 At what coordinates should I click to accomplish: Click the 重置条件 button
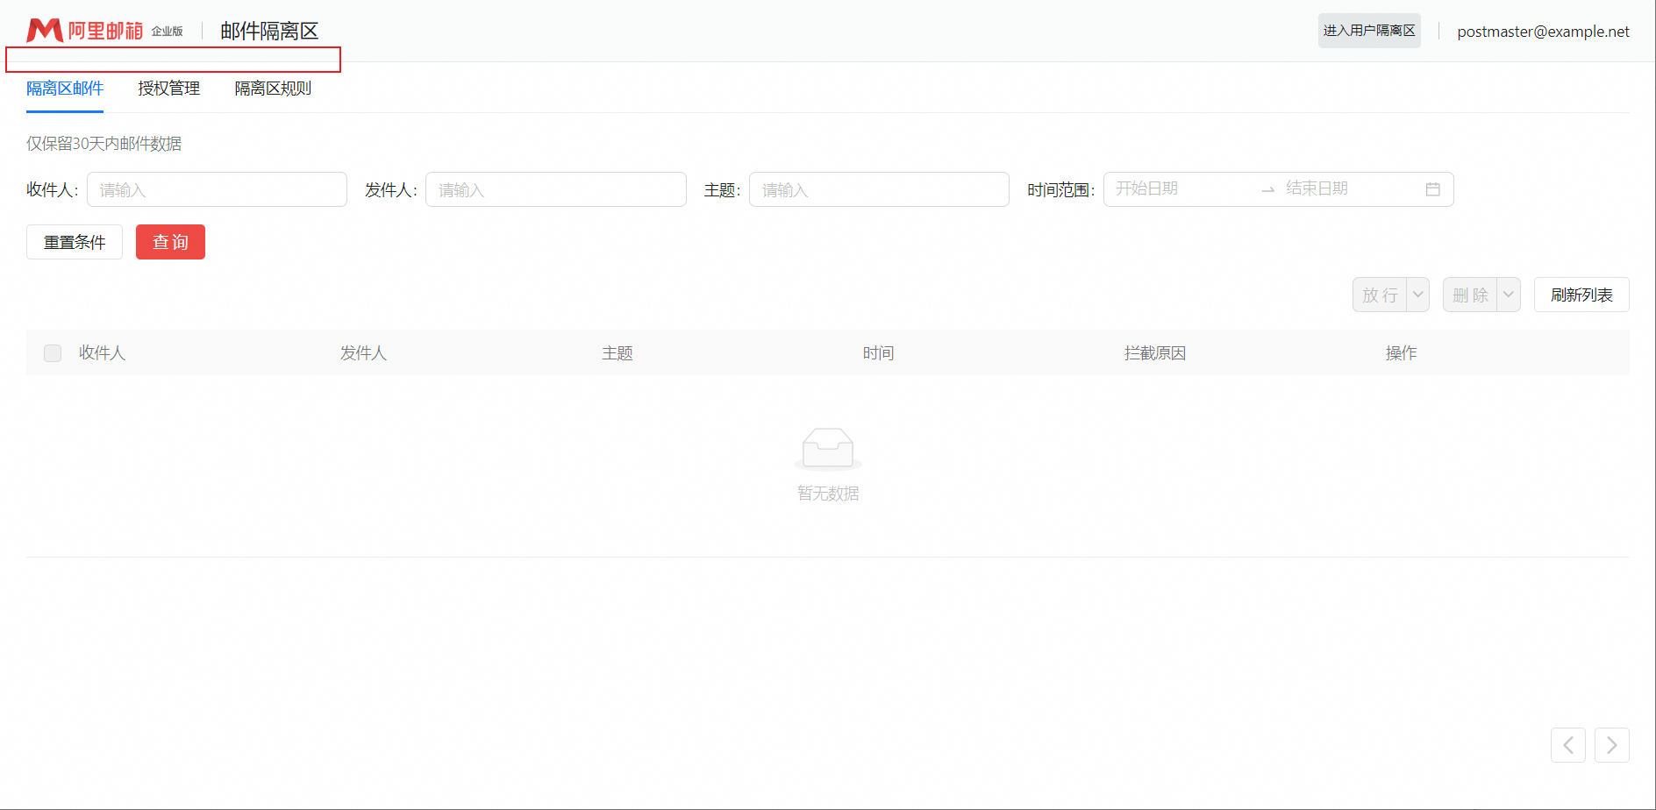[74, 242]
